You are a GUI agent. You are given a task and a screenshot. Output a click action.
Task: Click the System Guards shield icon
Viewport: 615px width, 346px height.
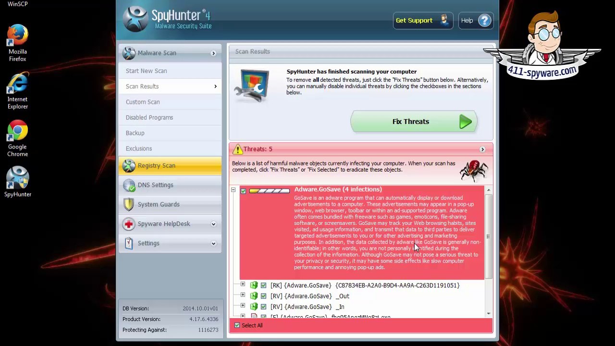click(129, 204)
